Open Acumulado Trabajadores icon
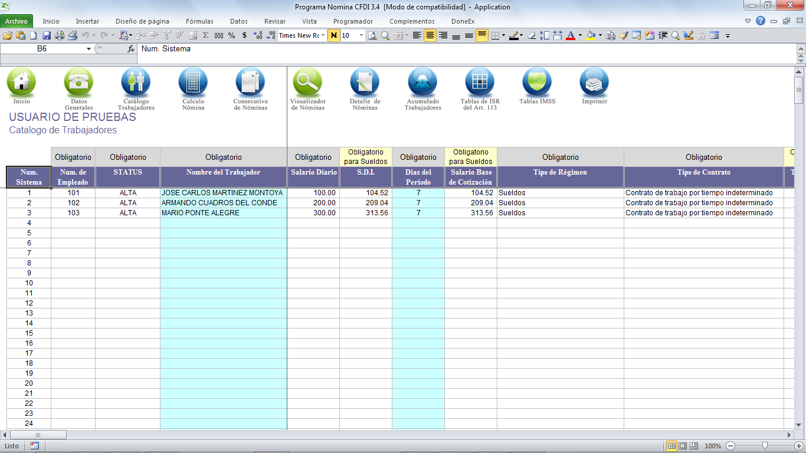The image size is (806, 453). tap(422, 83)
